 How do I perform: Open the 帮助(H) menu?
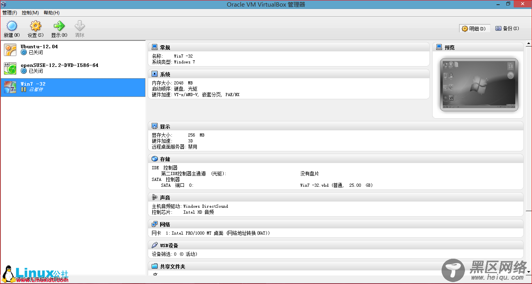[x=51, y=13]
